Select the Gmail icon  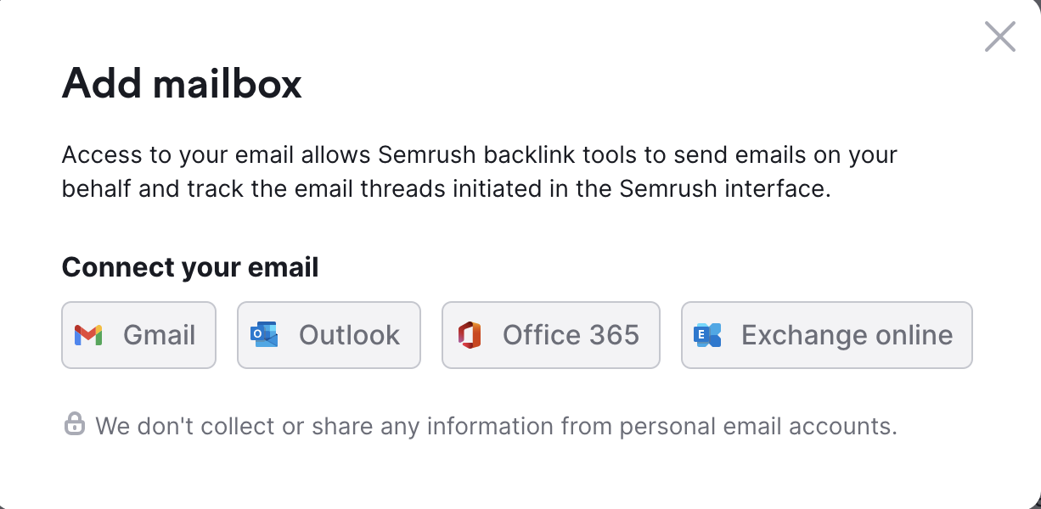pyautogui.click(x=90, y=335)
